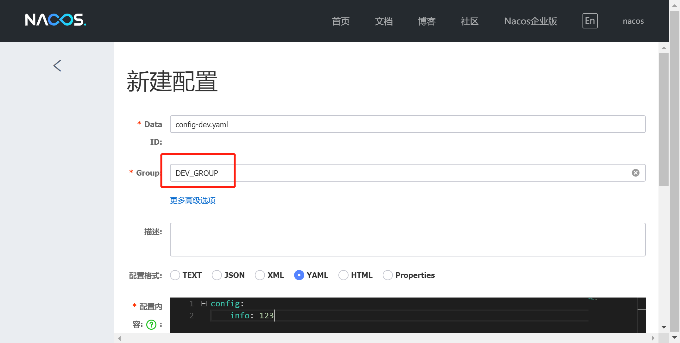Viewport: 680px width, 343px height.
Task: Select the XML format radio button
Action: coord(260,275)
